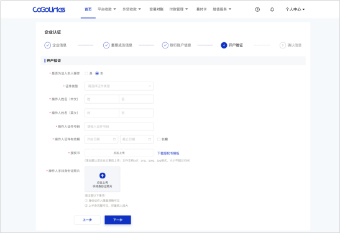Image resolution: width=340 pixels, height=233 pixels.
Task: Click 重要成员信息 step label
Action: (122, 45)
